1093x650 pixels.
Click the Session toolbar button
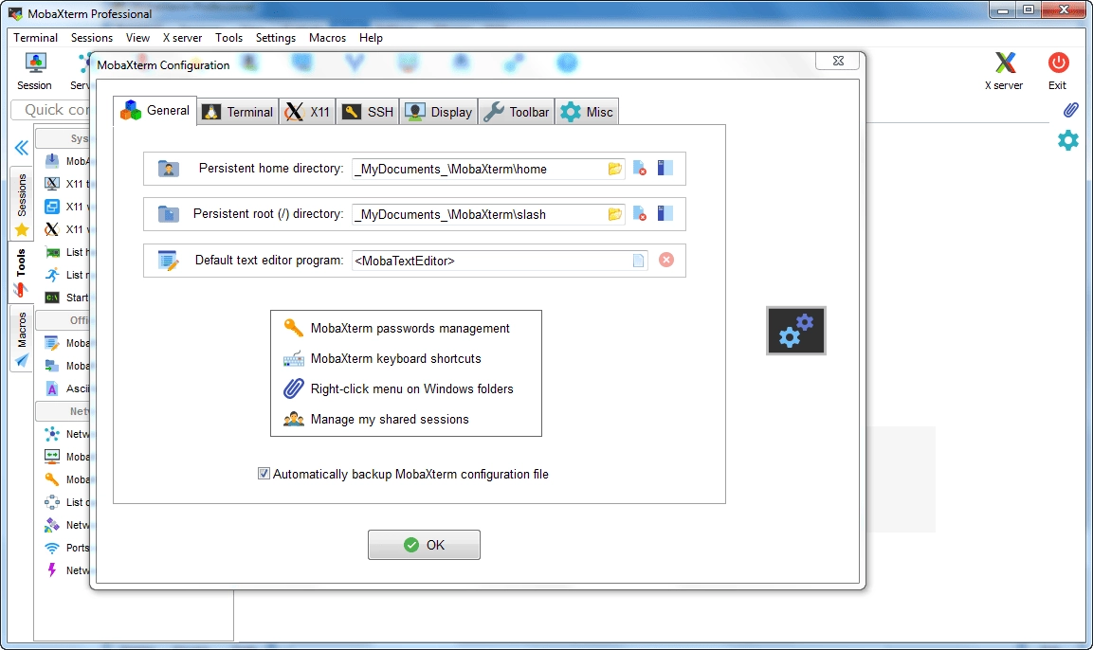35,71
